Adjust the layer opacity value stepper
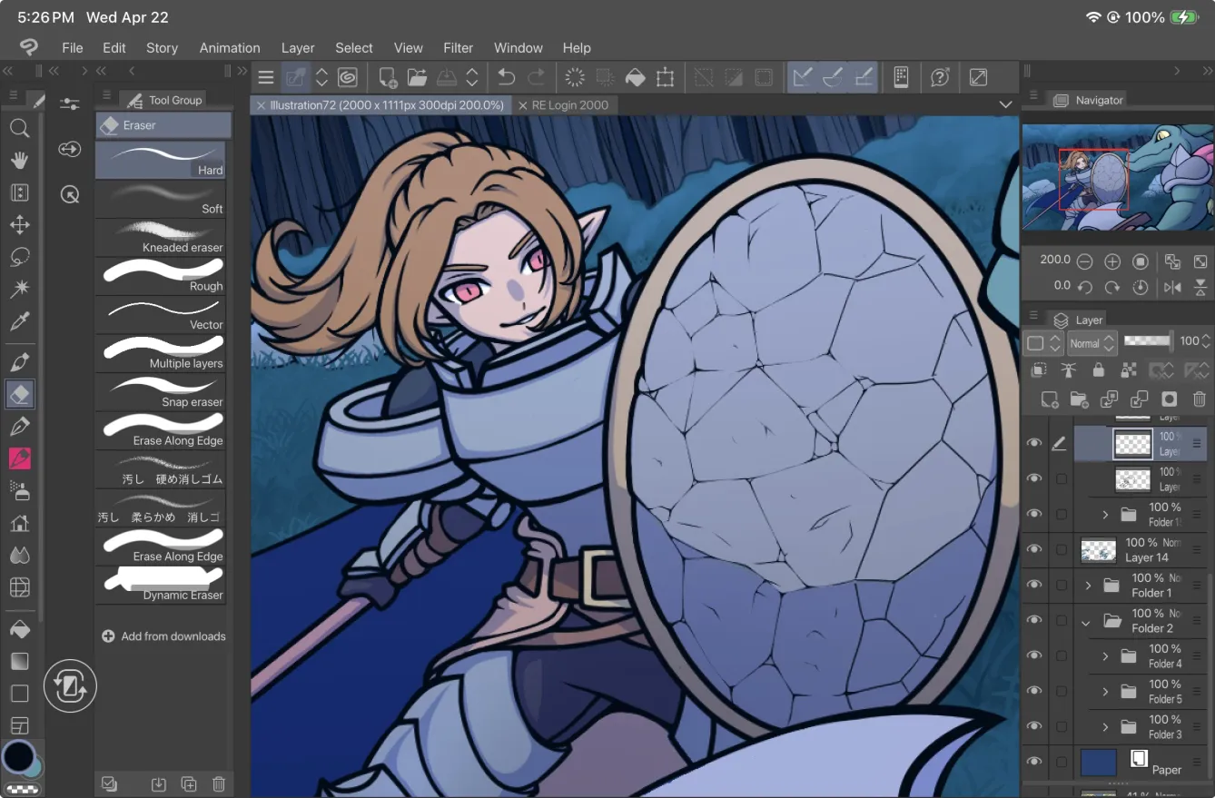The image size is (1215, 798). click(x=1206, y=341)
